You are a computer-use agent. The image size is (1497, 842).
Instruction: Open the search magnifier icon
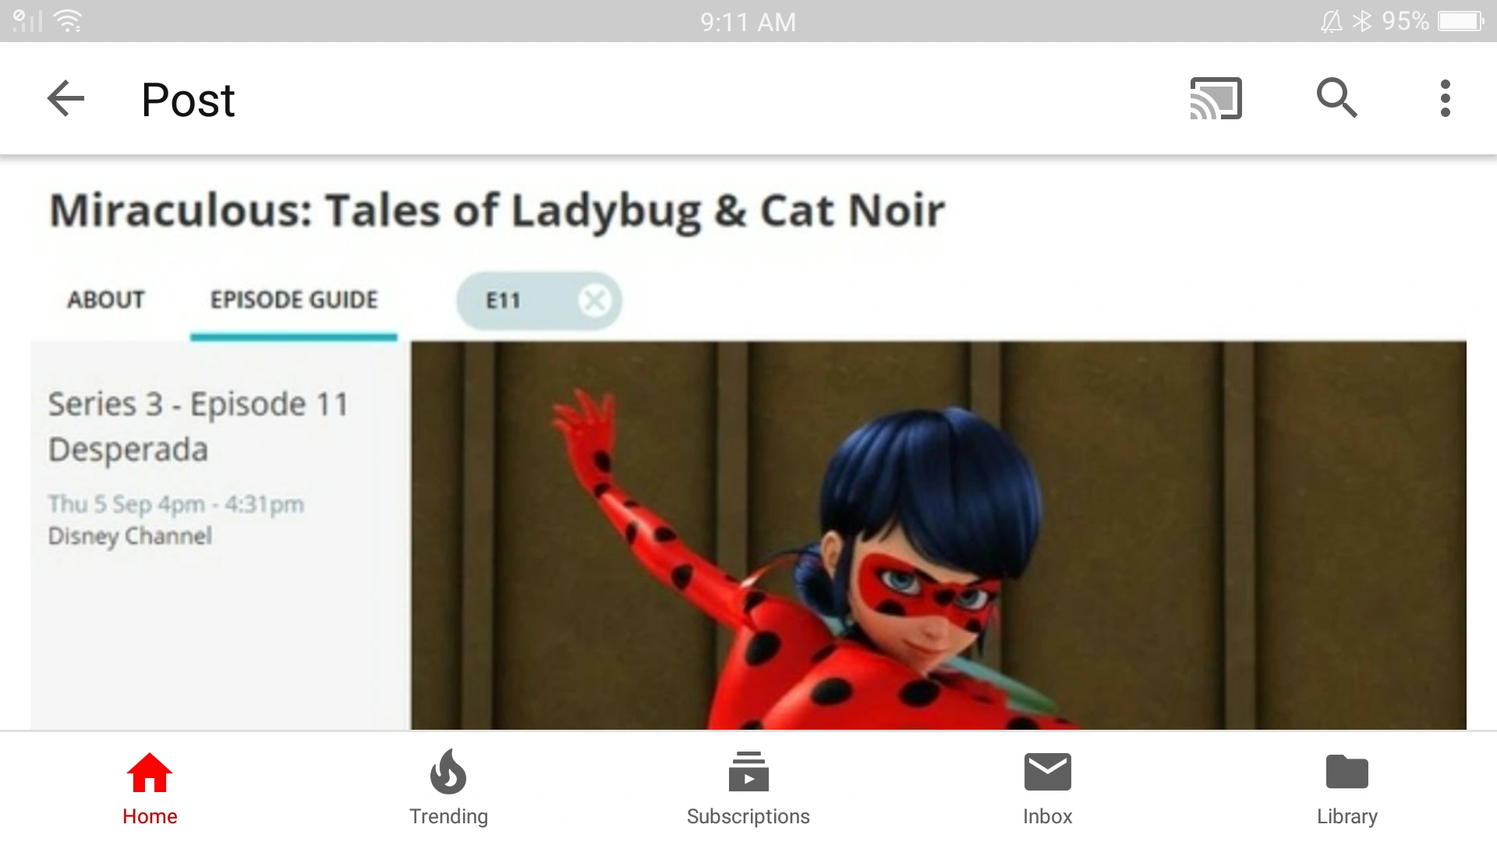point(1336,98)
